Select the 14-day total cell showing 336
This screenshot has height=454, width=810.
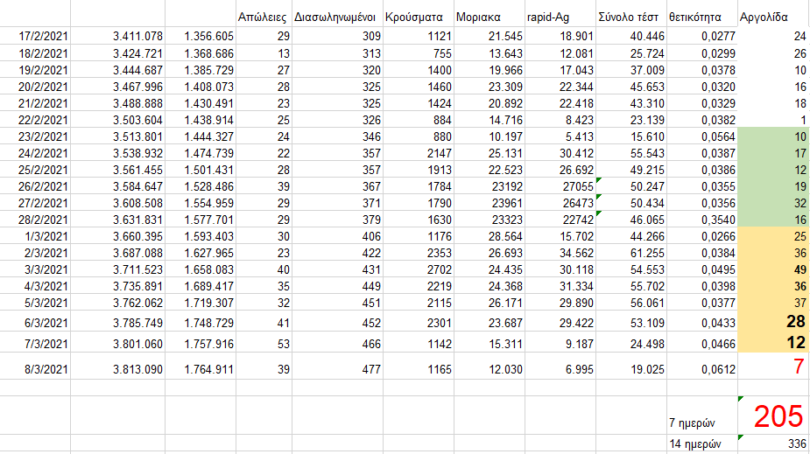[x=773, y=444]
